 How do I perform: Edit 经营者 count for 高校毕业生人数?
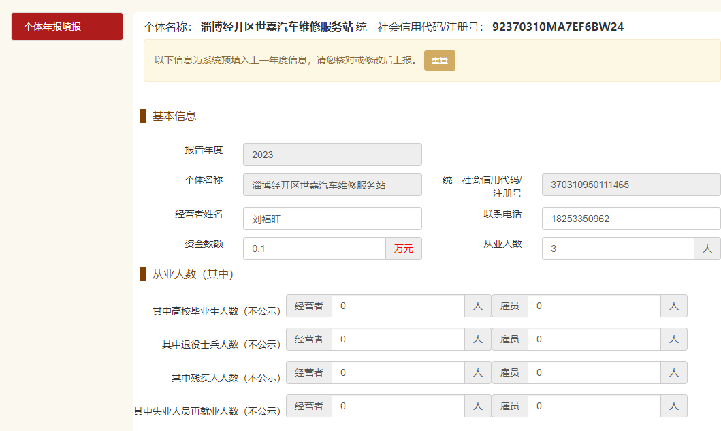coord(398,306)
